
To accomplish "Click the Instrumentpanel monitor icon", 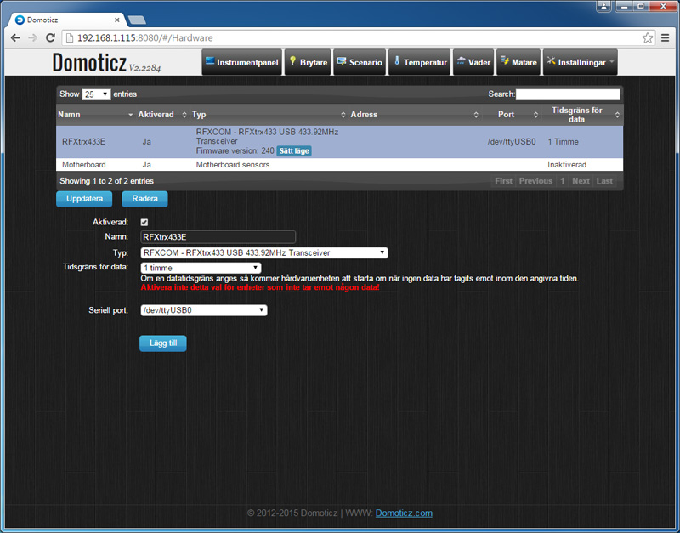I will tap(210, 61).
